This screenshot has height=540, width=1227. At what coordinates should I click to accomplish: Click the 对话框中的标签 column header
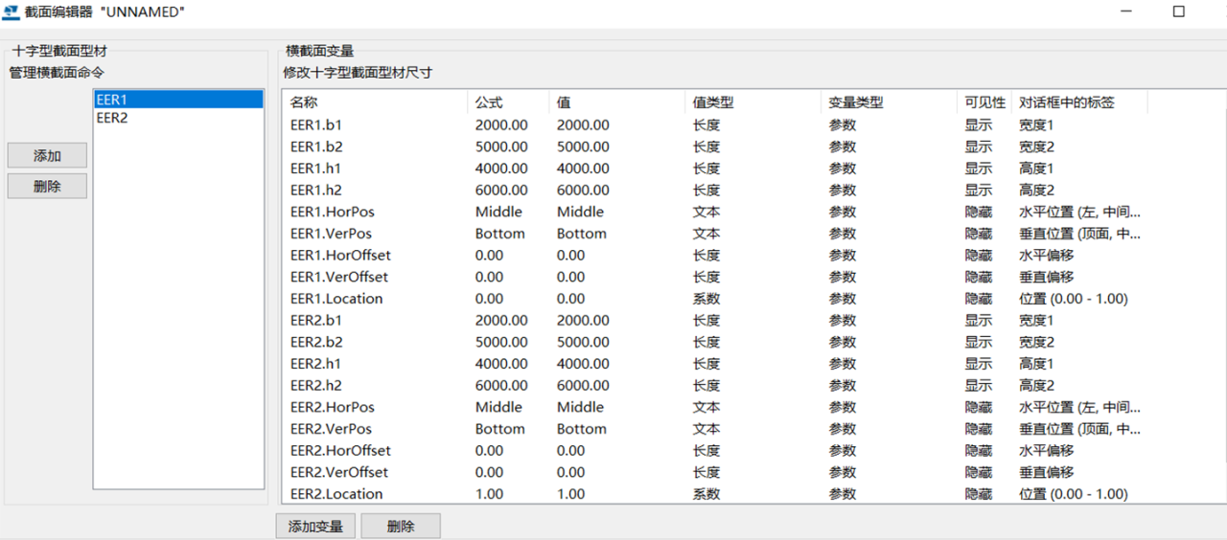click(x=1066, y=102)
